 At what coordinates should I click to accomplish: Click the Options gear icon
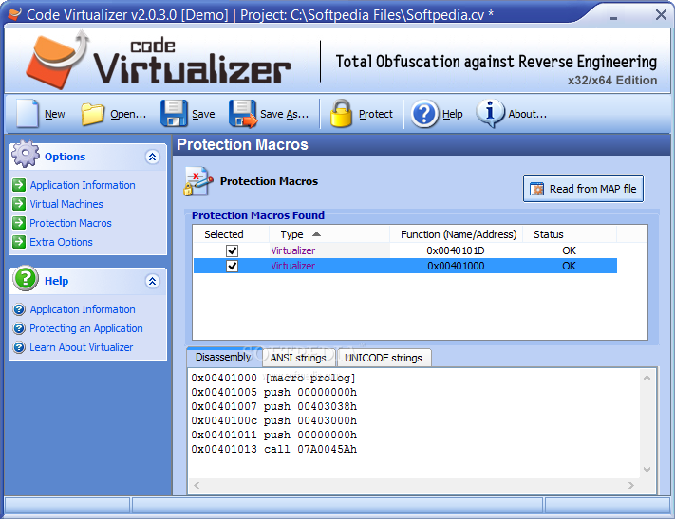[26, 154]
